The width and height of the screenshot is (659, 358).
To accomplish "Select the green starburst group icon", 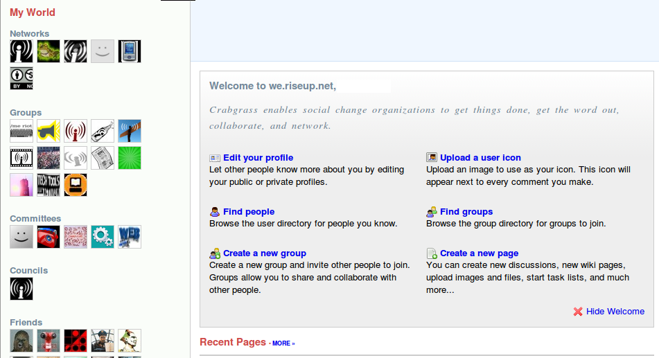I will pos(130,158).
